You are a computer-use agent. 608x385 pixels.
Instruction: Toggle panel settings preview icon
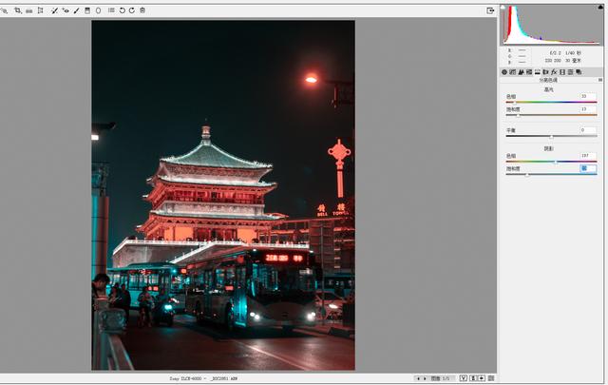491,378
